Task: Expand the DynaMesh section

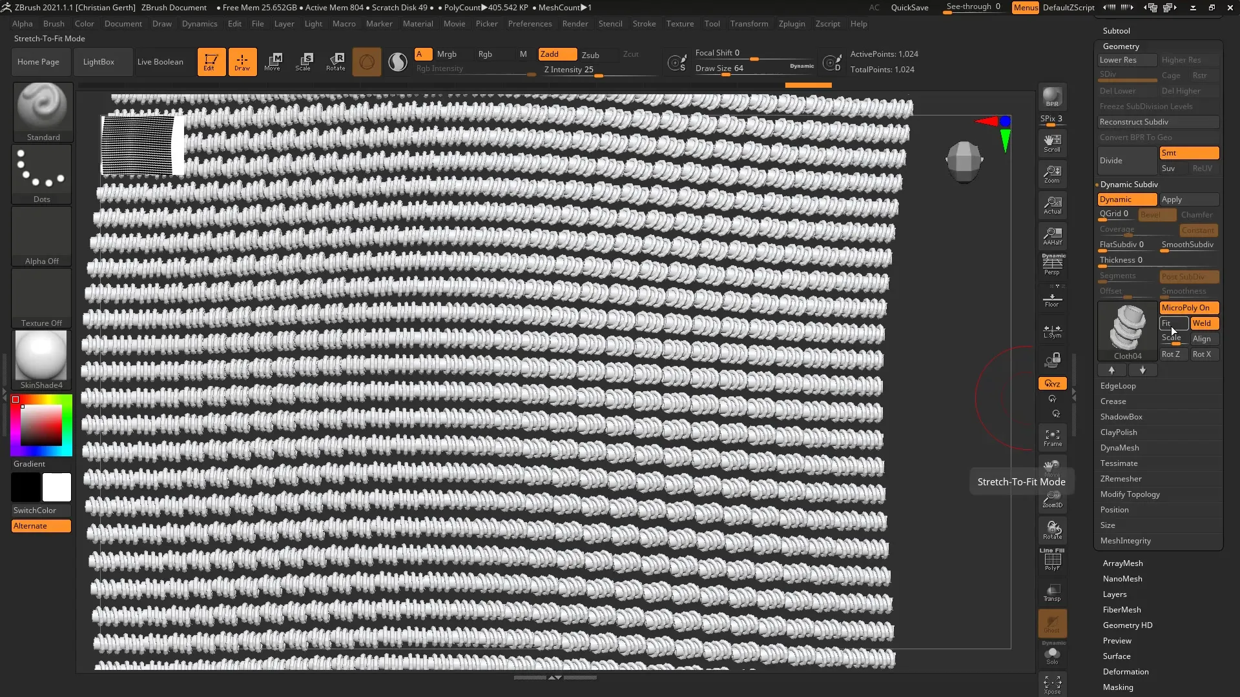Action: [1119, 448]
